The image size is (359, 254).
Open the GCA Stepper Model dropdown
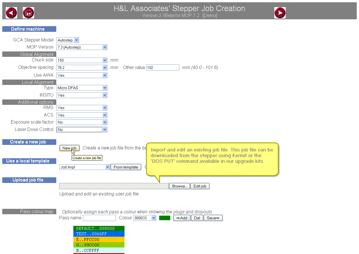[x=68, y=40]
